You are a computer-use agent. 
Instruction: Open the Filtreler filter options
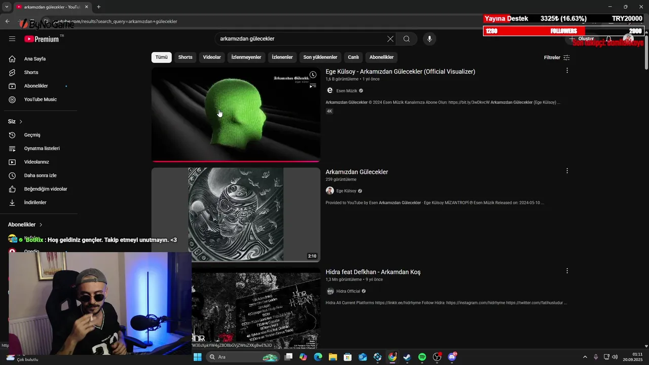click(x=557, y=57)
